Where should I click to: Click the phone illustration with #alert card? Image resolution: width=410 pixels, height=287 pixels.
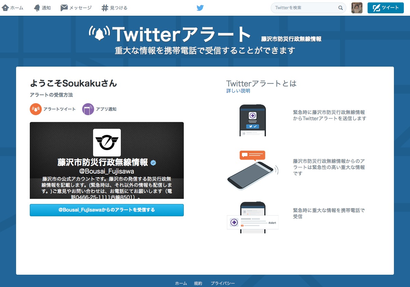click(x=253, y=217)
